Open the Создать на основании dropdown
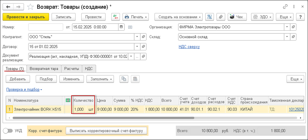This screenshot has width=308, height=140. click(178, 17)
